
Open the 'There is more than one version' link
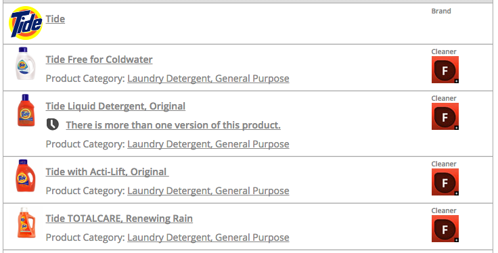tap(173, 125)
